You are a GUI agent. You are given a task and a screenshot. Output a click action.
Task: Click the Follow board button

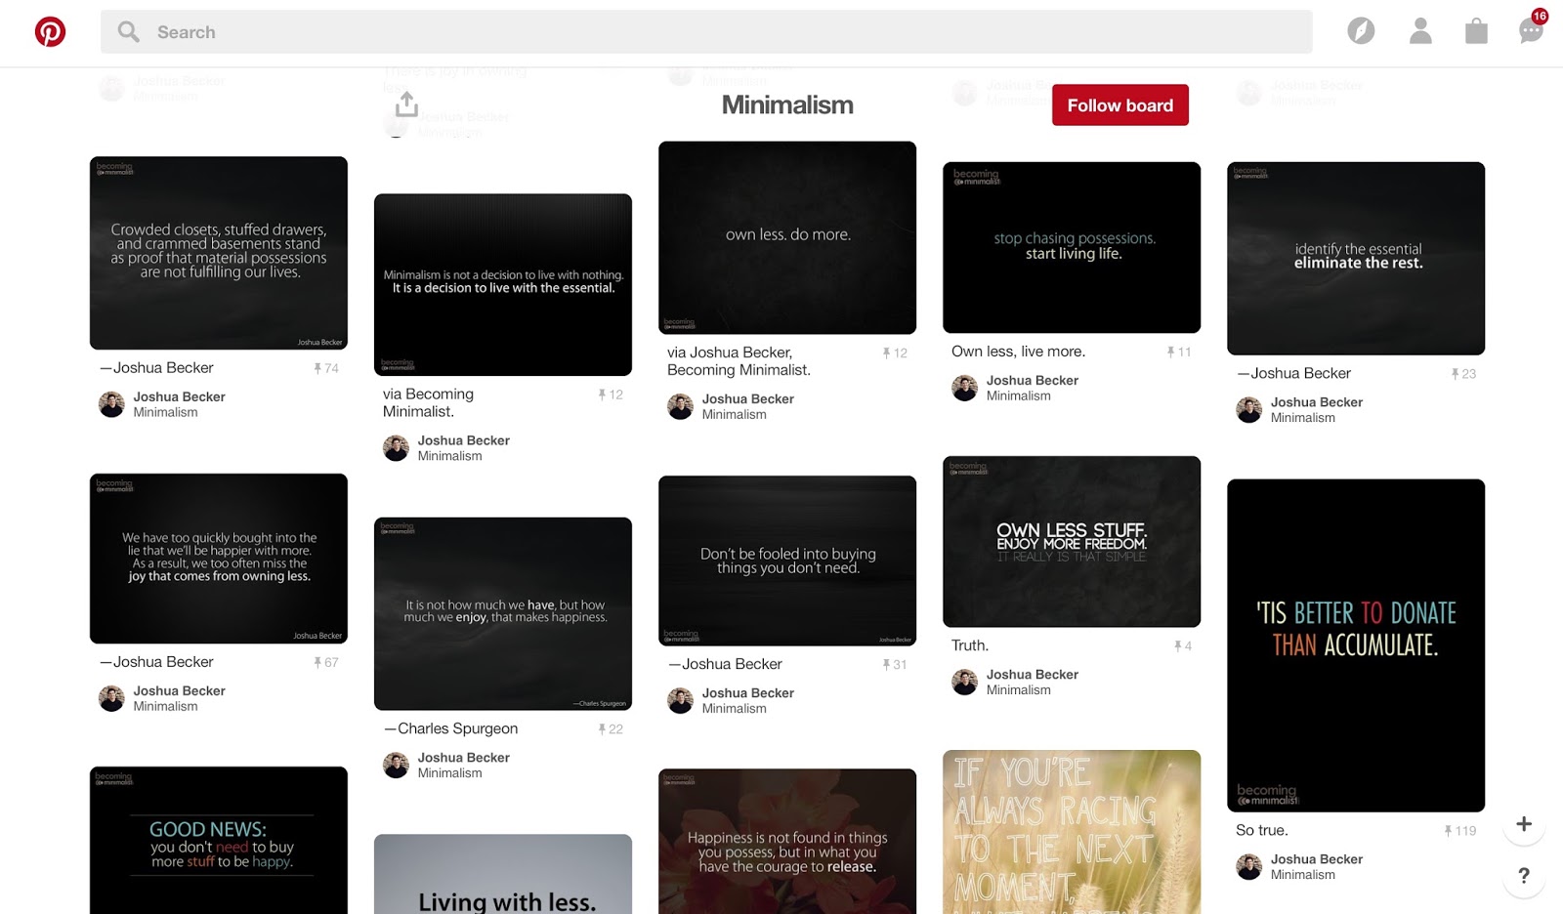click(1120, 105)
